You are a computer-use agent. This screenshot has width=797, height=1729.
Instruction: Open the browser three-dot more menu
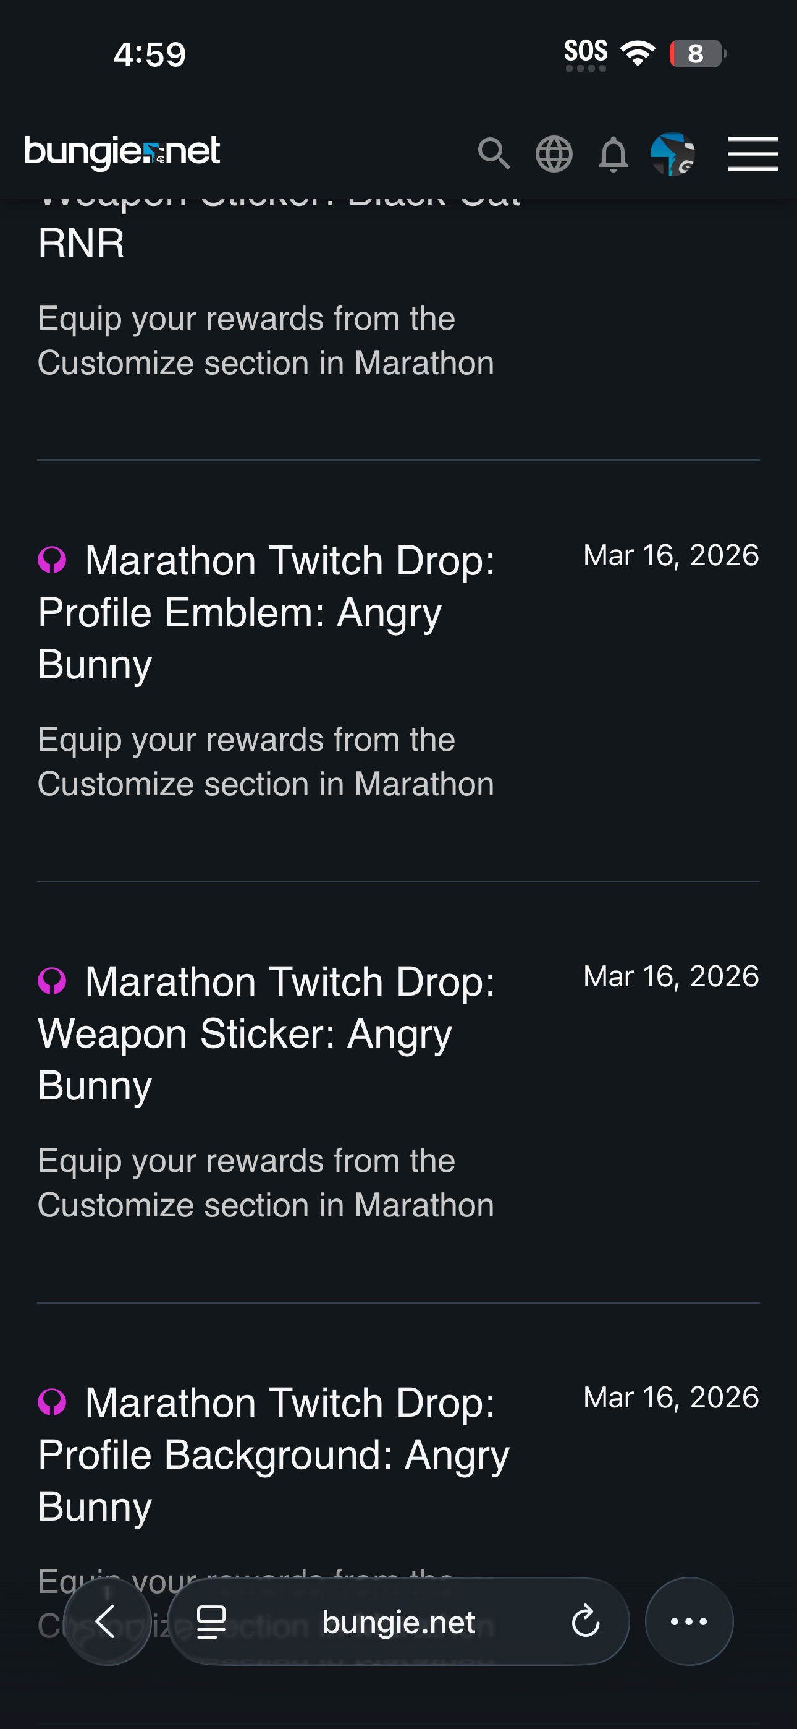pyautogui.click(x=689, y=1621)
